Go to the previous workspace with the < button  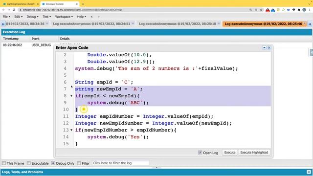pos(91,17)
